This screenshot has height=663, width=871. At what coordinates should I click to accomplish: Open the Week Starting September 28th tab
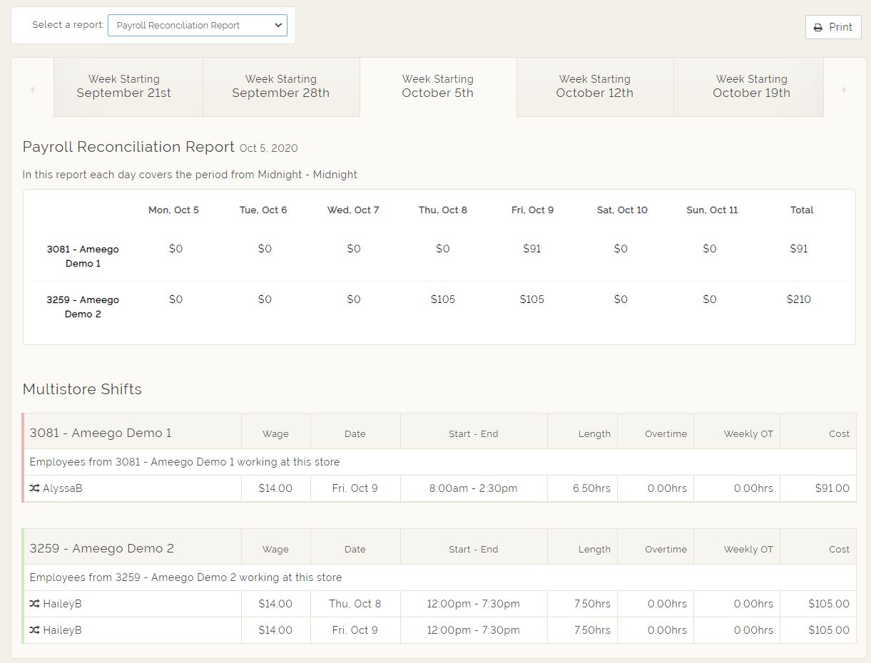click(280, 86)
